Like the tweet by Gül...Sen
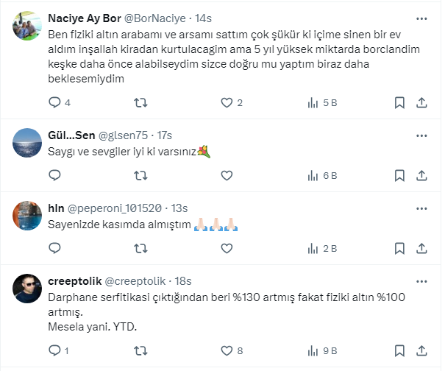Screen dimensions: 445x371 pyautogui.click(x=227, y=176)
